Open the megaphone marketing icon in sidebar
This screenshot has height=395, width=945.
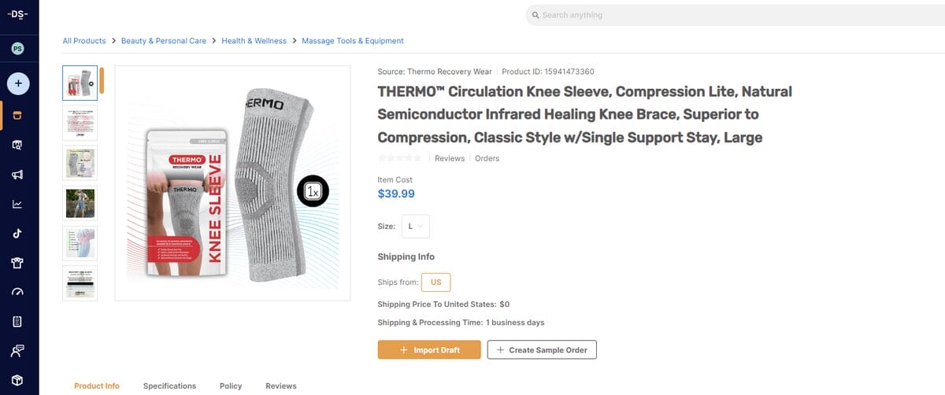click(x=17, y=174)
